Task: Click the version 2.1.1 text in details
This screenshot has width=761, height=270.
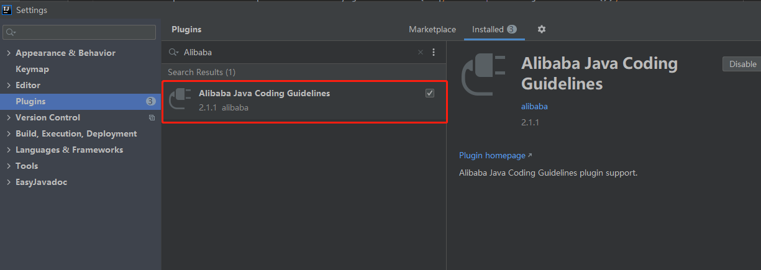Action: [x=530, y=122]
